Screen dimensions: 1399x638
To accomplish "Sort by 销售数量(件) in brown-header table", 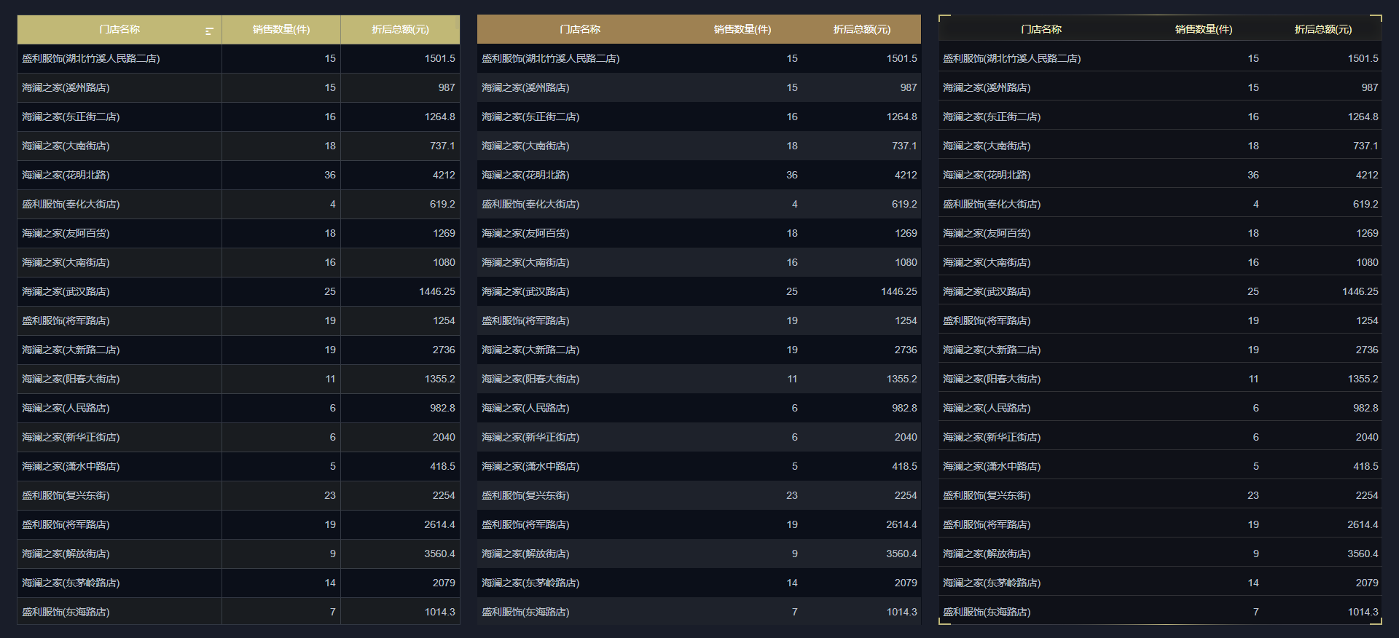I will click(742, 29).
